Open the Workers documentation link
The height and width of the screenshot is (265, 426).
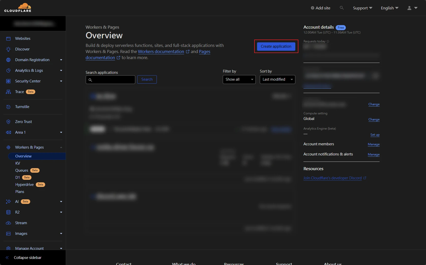[161, 51]
